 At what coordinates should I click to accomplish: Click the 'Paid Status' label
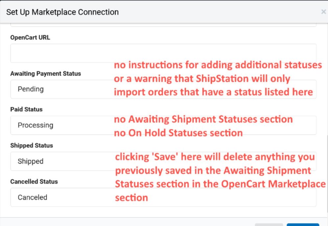click(x=26, y=109)
